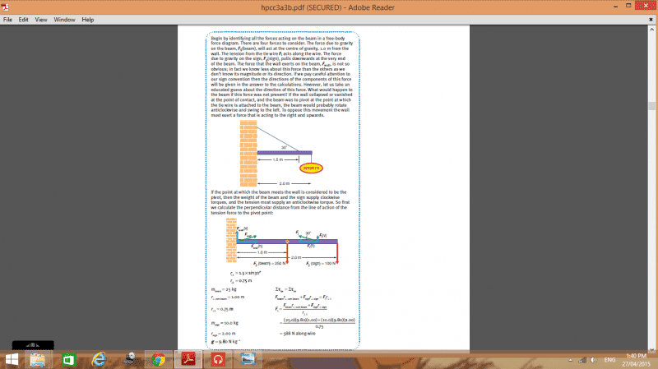Open the volume speaker tray icon
Screen dimensions: 658x369
(594, 360)
